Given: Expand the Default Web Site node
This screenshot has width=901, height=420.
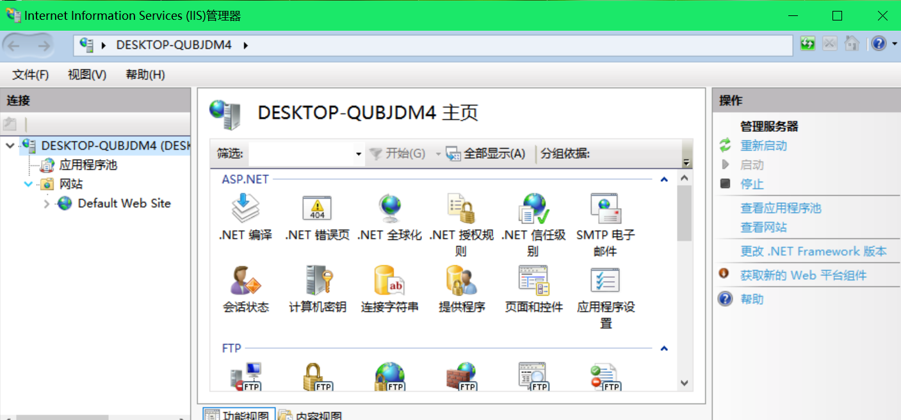Looking at the screenshot, I should (46, 204).
